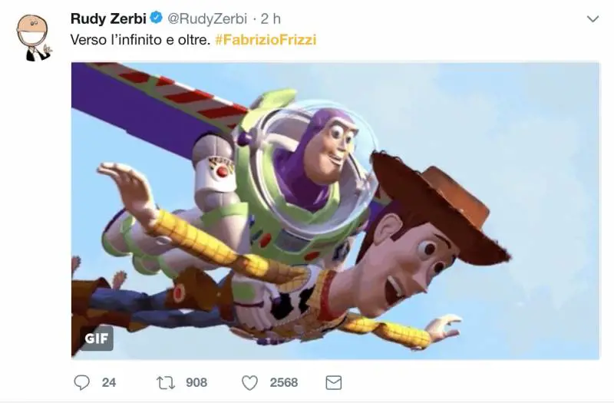The image size is (614, 403).
Task: Like the tweet with the heart icon
Action: click(249, 382)
